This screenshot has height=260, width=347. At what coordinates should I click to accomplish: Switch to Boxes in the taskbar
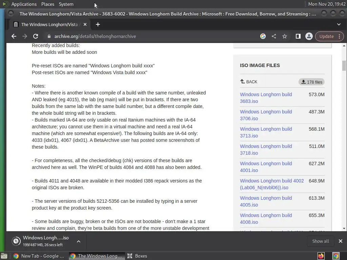coord(137,256)
